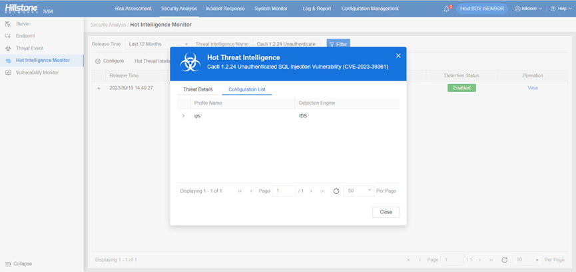Open the Security Analysis menu
The height and width of the screenshot is (272, 576).
[179, 9]
